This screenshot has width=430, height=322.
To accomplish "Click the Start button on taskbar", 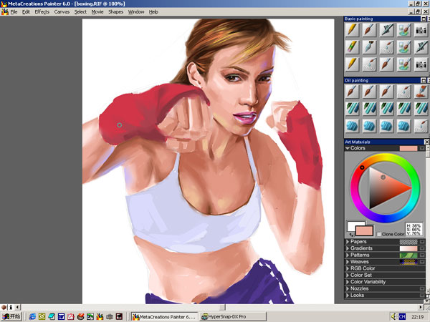I will pos(11,316).
